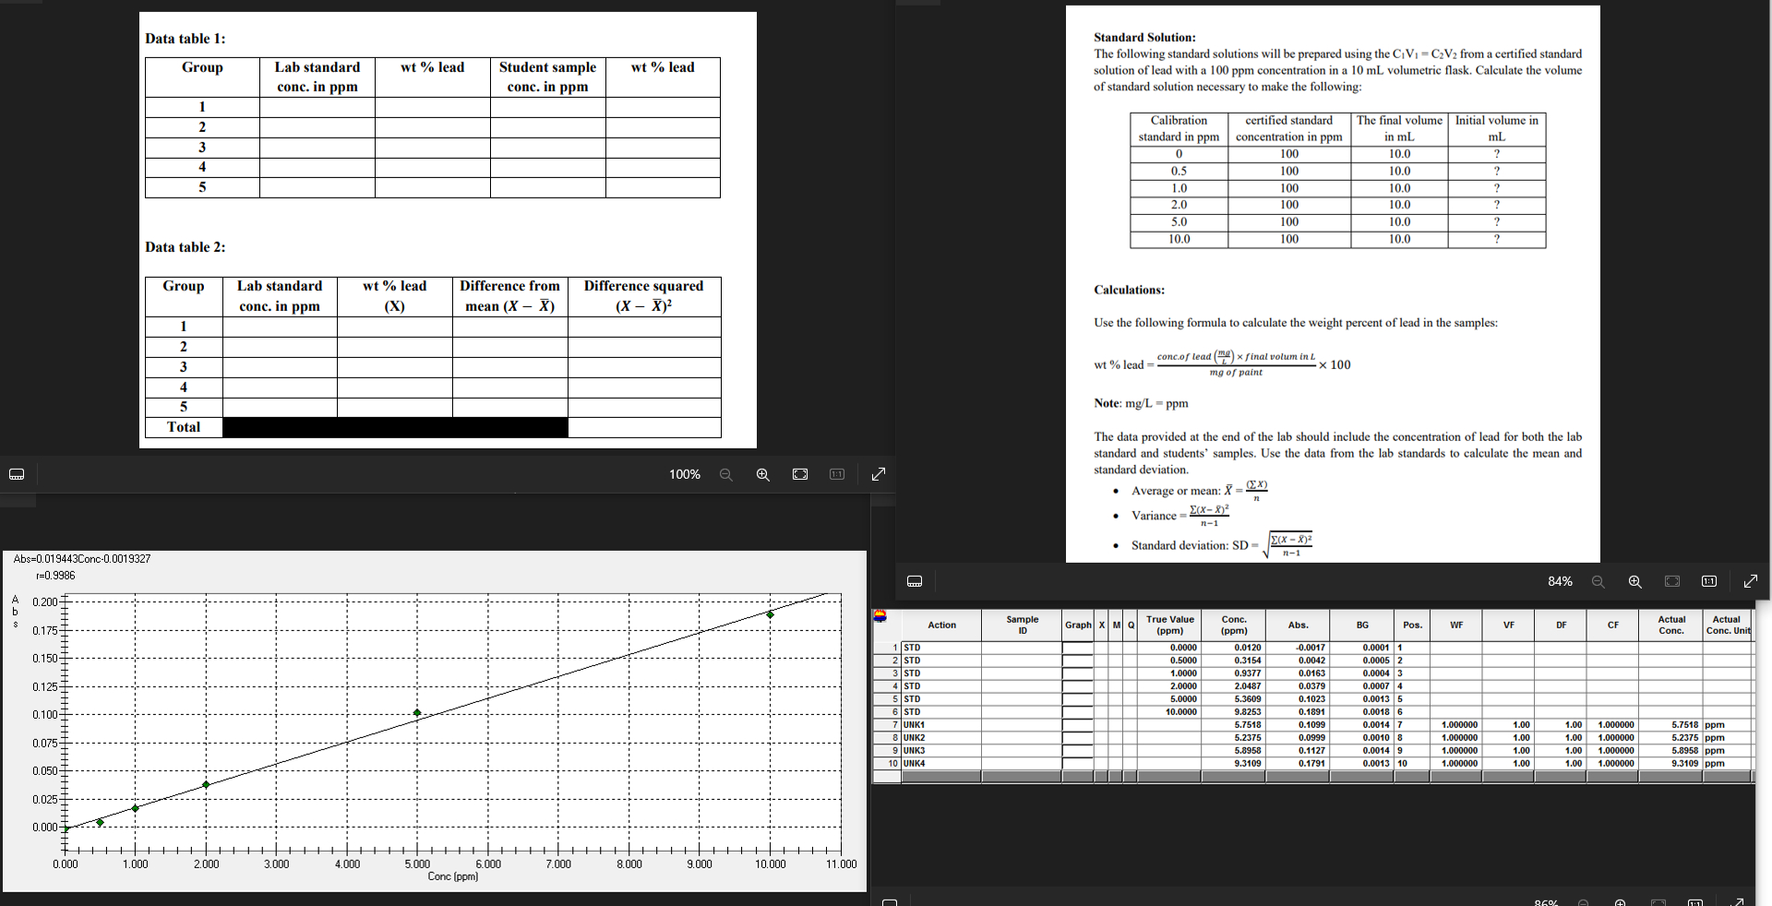The height and width of the screenshot is (906, 1772).
Task: Click the 1:1 icon on the lower viewer toolbar
Action: [x=1709, y=581]
